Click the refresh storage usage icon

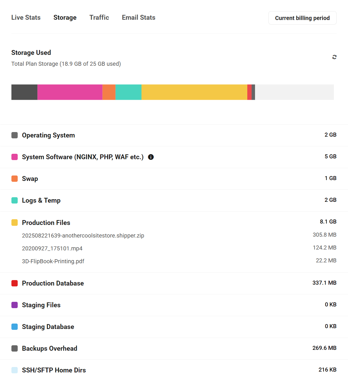point(334,57)
